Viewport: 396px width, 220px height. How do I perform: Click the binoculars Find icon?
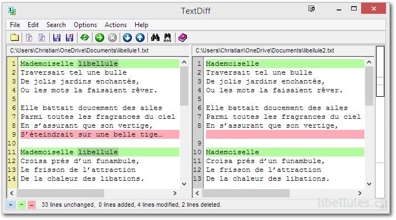click(x=155, y=38)
